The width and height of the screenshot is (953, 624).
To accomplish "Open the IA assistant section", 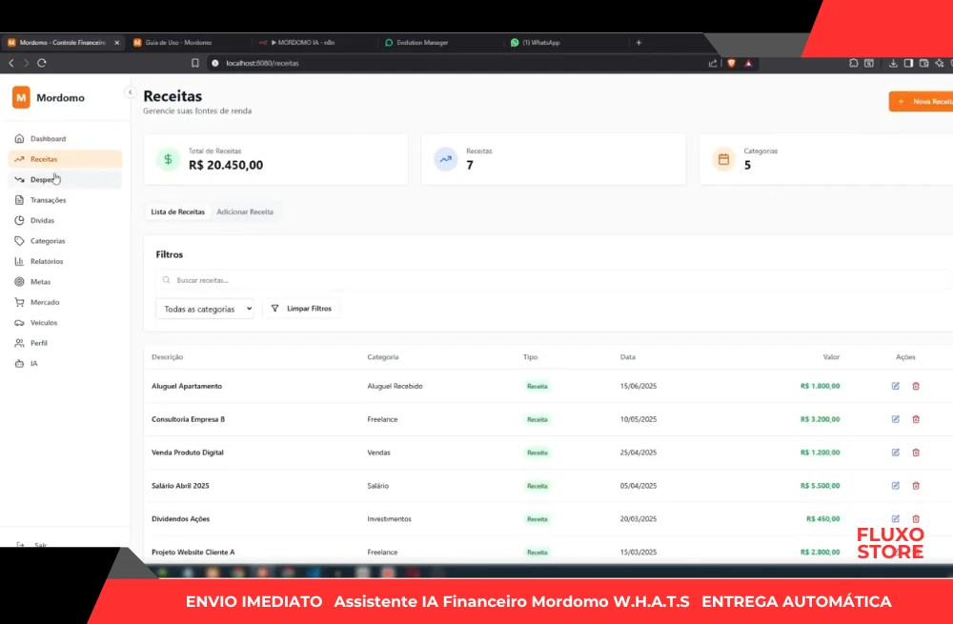I will [33, 364].
